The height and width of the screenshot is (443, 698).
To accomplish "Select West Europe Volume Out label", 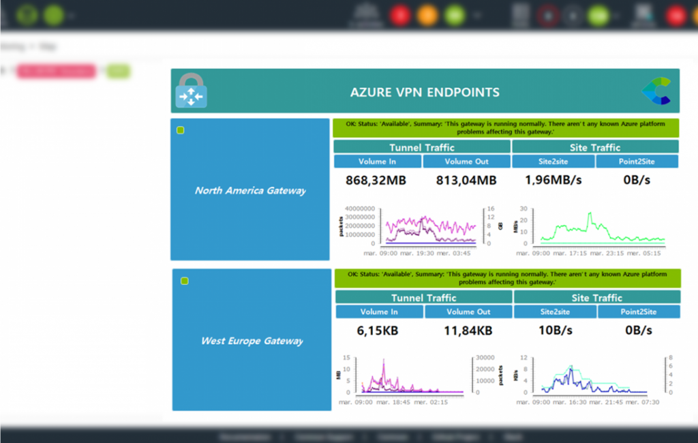I will [x=468, y=312].
